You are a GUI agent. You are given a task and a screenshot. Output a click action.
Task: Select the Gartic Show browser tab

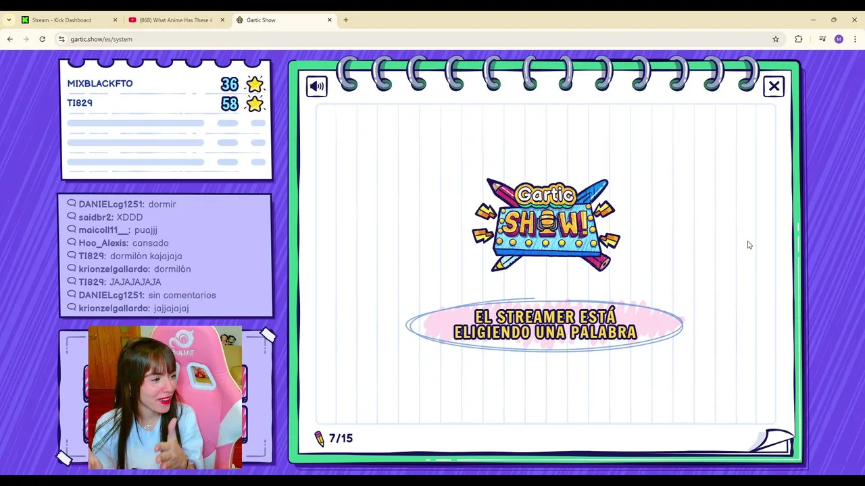coord(284,20)
